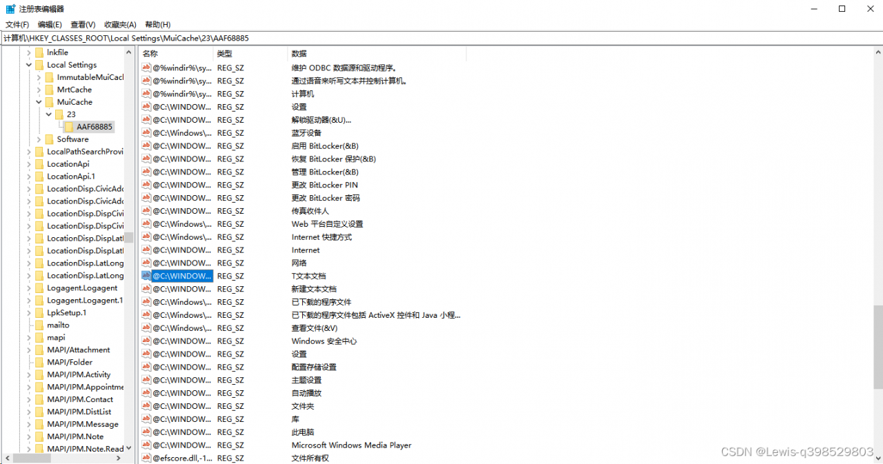Open the 文件(F) menu
Screen dimensions: 883x464
click(x=17, y=24)
